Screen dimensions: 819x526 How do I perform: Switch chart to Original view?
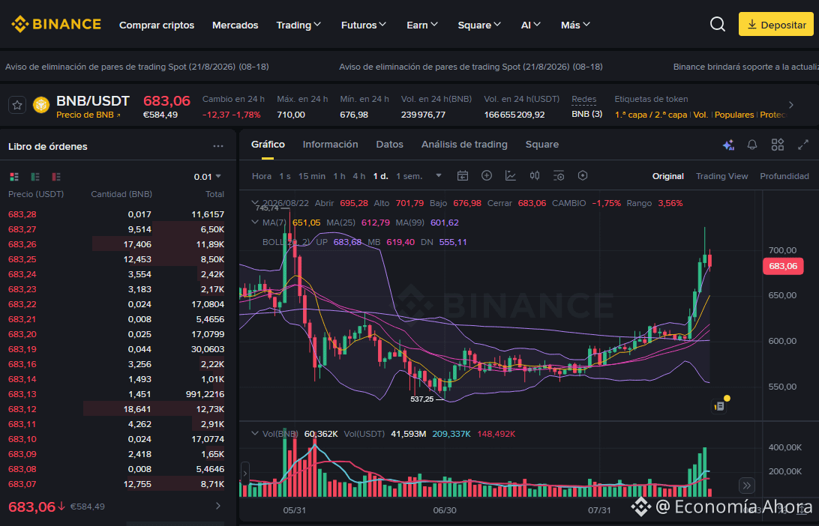pyautogui.click(x=668, y=176)
